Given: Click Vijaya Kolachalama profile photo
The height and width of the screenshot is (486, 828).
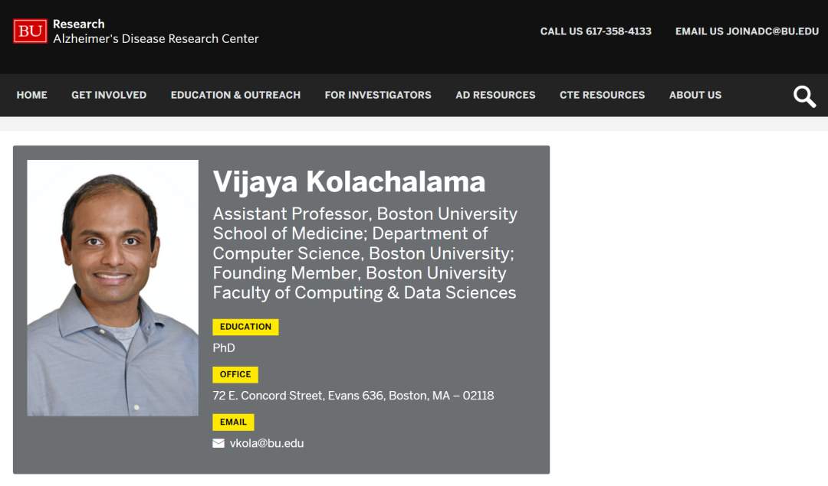Looking at the screenshot, I should pyautogui.click(x=113, y=288).
